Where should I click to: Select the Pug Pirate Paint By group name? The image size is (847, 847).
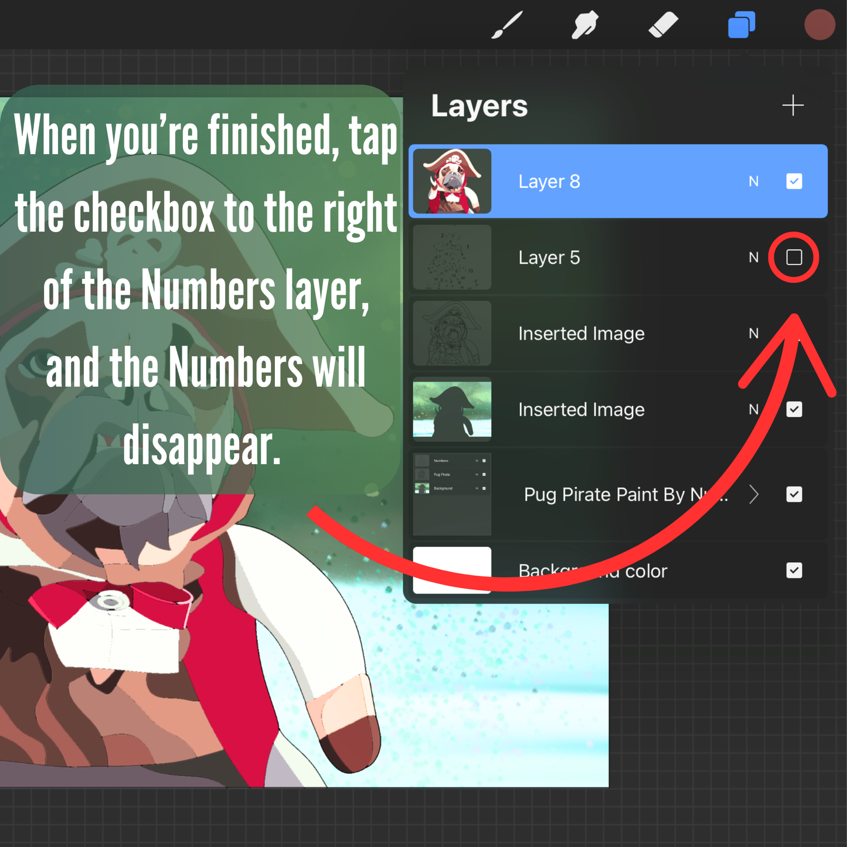[615, 495]
